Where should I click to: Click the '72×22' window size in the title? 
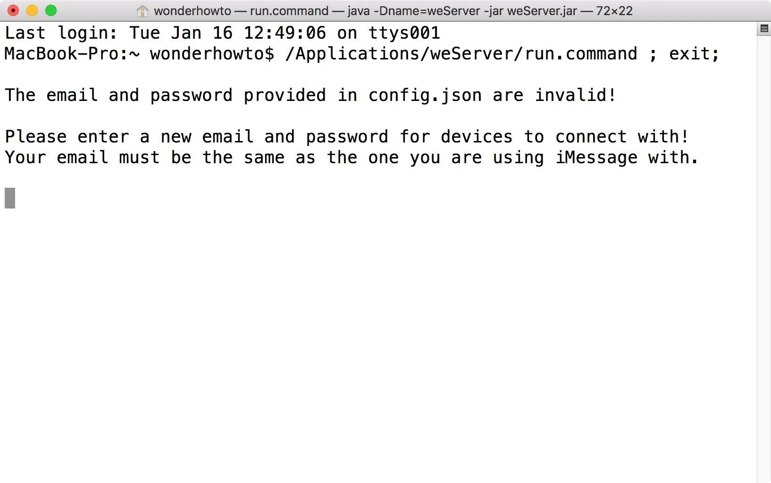(614, 11)
